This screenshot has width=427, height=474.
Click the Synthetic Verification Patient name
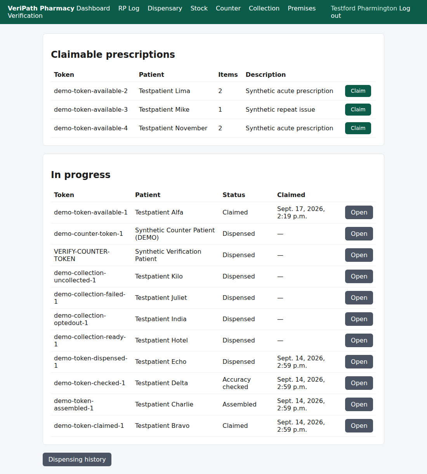pos(168,255)
